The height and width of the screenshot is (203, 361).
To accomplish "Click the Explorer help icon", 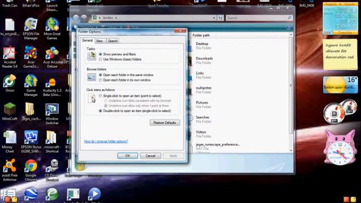I will (288, 28).
